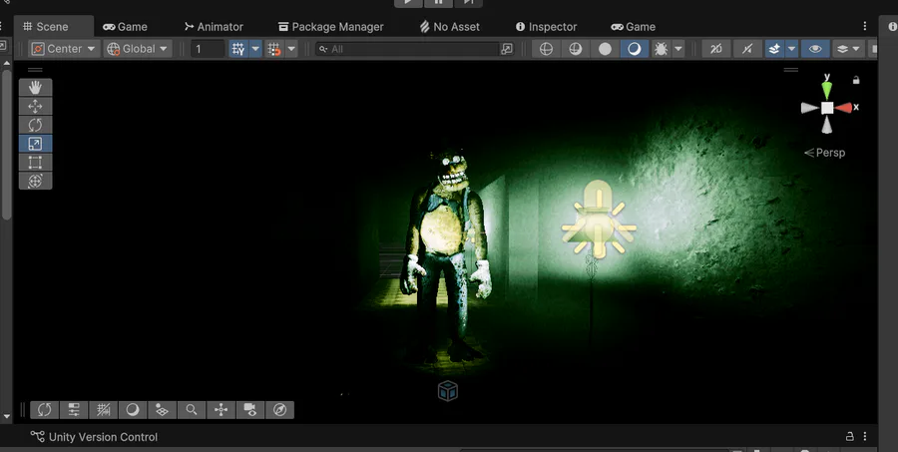The width and height of the screenshot is (898, 452).
Task: Click the scroll down arrow on left scrollbar
Action: click(x=6, y=416)
